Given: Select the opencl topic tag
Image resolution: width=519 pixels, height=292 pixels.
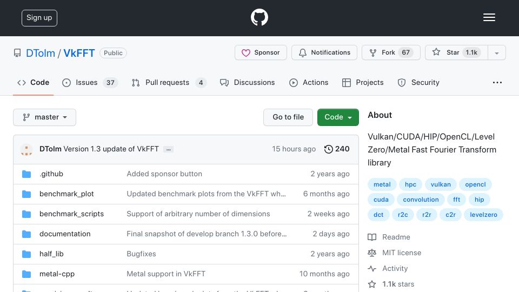Looking at the screenshot, I should 475,184.
